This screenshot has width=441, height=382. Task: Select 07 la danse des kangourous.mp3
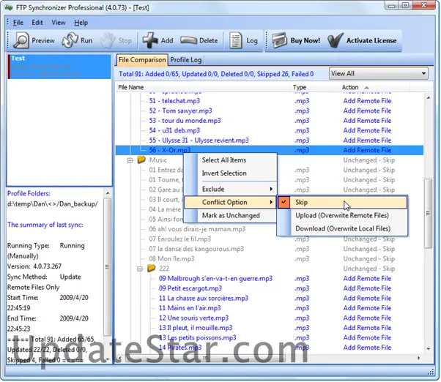coord(196,249)
